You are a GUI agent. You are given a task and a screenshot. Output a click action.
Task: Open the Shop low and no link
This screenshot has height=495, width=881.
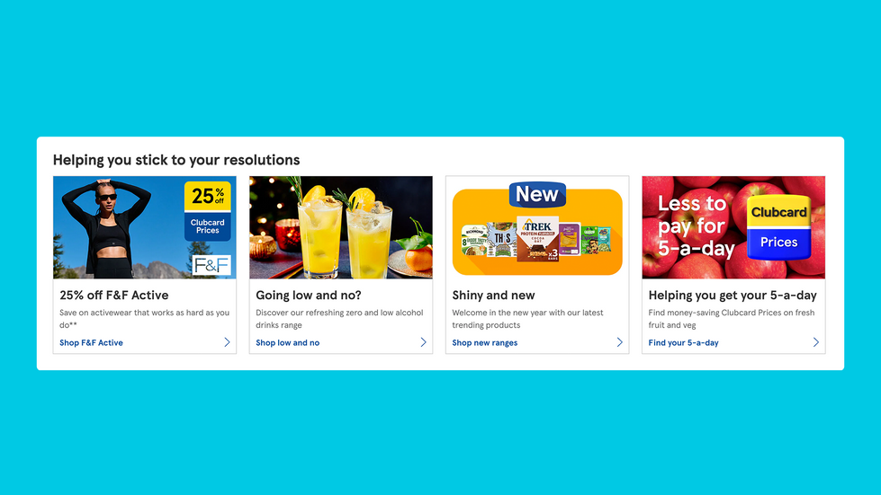[x=288, y=342]
